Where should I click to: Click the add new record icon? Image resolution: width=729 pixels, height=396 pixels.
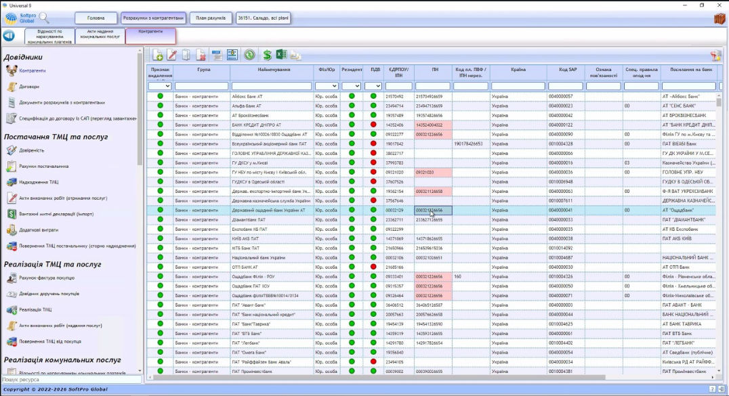pyautogui.click(x=158, y=55)
